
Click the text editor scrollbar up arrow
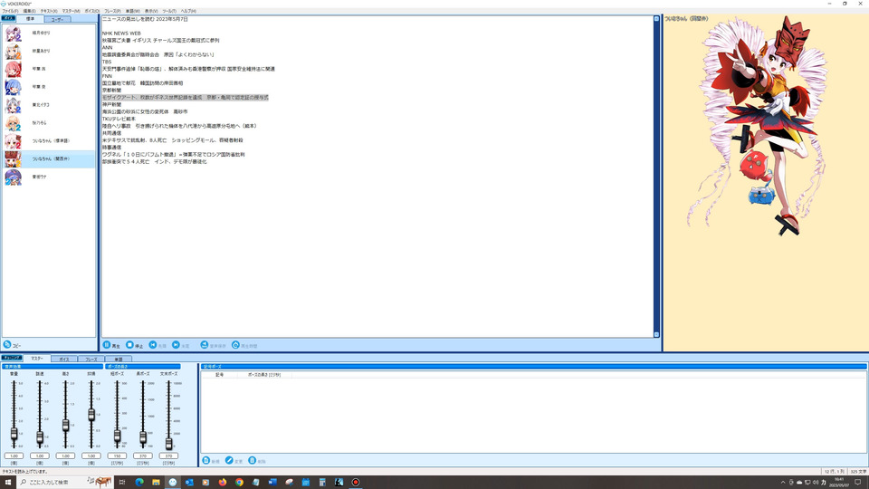657,19
